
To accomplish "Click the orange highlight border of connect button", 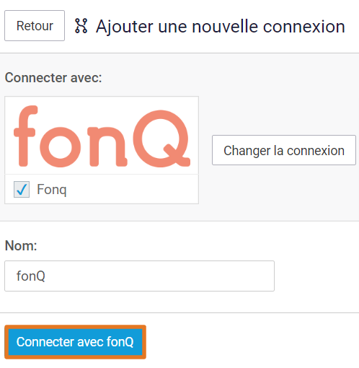I will (x=75, y=327).
